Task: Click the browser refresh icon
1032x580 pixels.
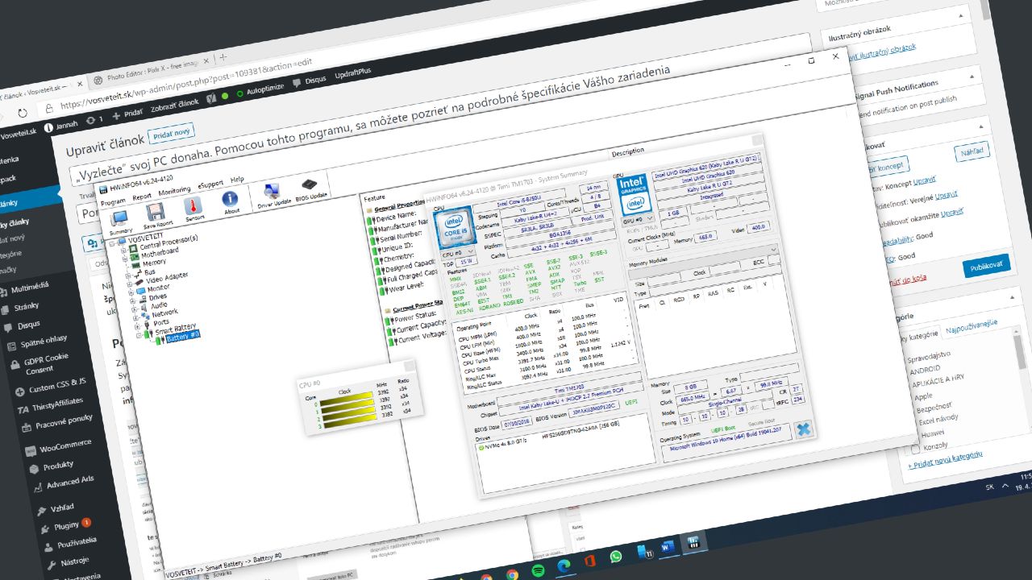Action: tap(23, 113)
